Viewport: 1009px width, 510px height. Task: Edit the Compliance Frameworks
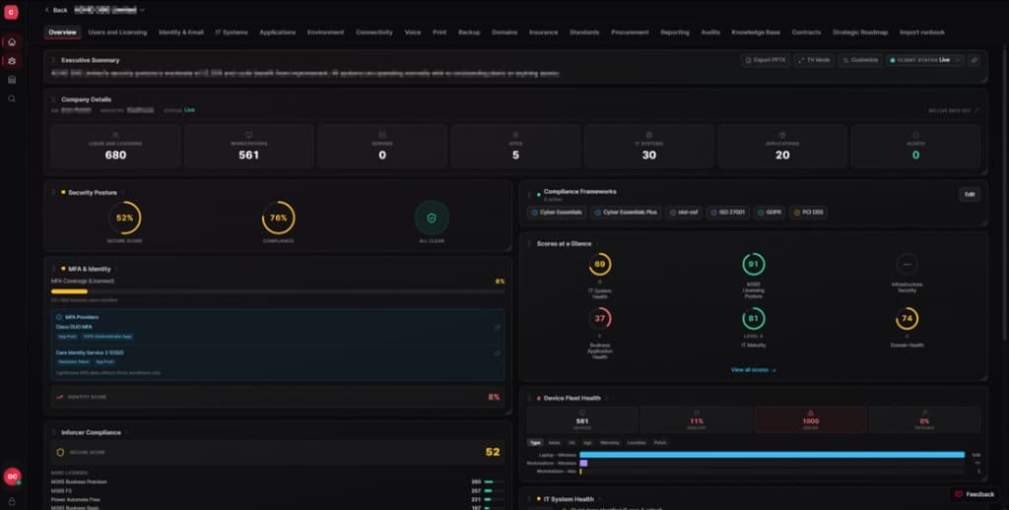970,194
